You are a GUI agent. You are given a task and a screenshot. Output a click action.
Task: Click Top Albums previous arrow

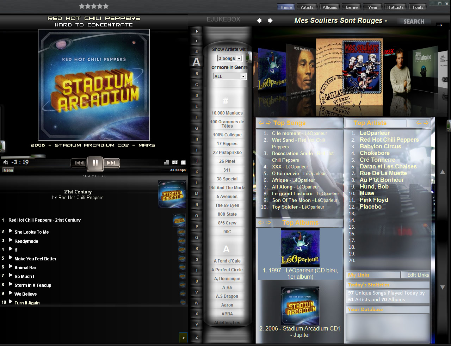(261, 223)
